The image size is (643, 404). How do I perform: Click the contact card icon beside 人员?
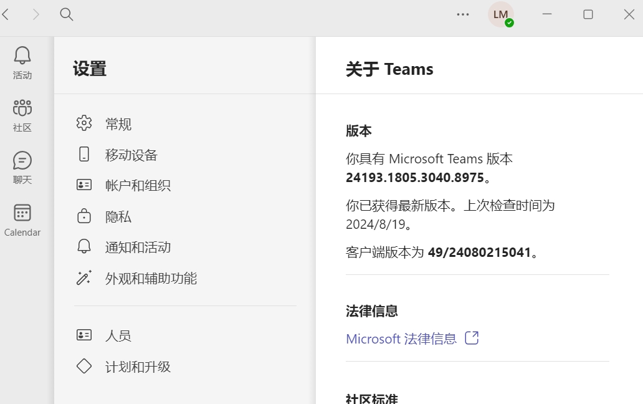[x=84, y=335]
